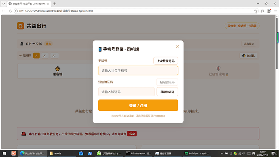Open the DiffView - traeds taskbar item

(197, 153)
